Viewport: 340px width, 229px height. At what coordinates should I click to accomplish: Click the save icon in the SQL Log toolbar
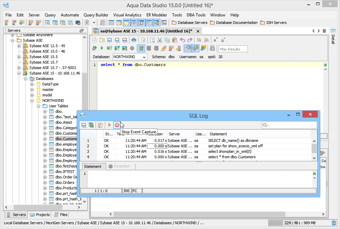84,125
